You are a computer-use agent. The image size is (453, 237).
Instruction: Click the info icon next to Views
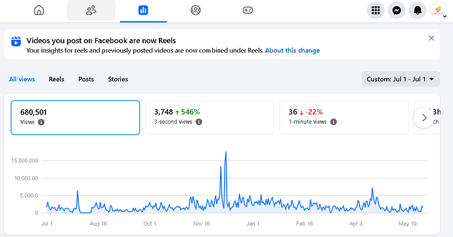[x=41, y=122]
